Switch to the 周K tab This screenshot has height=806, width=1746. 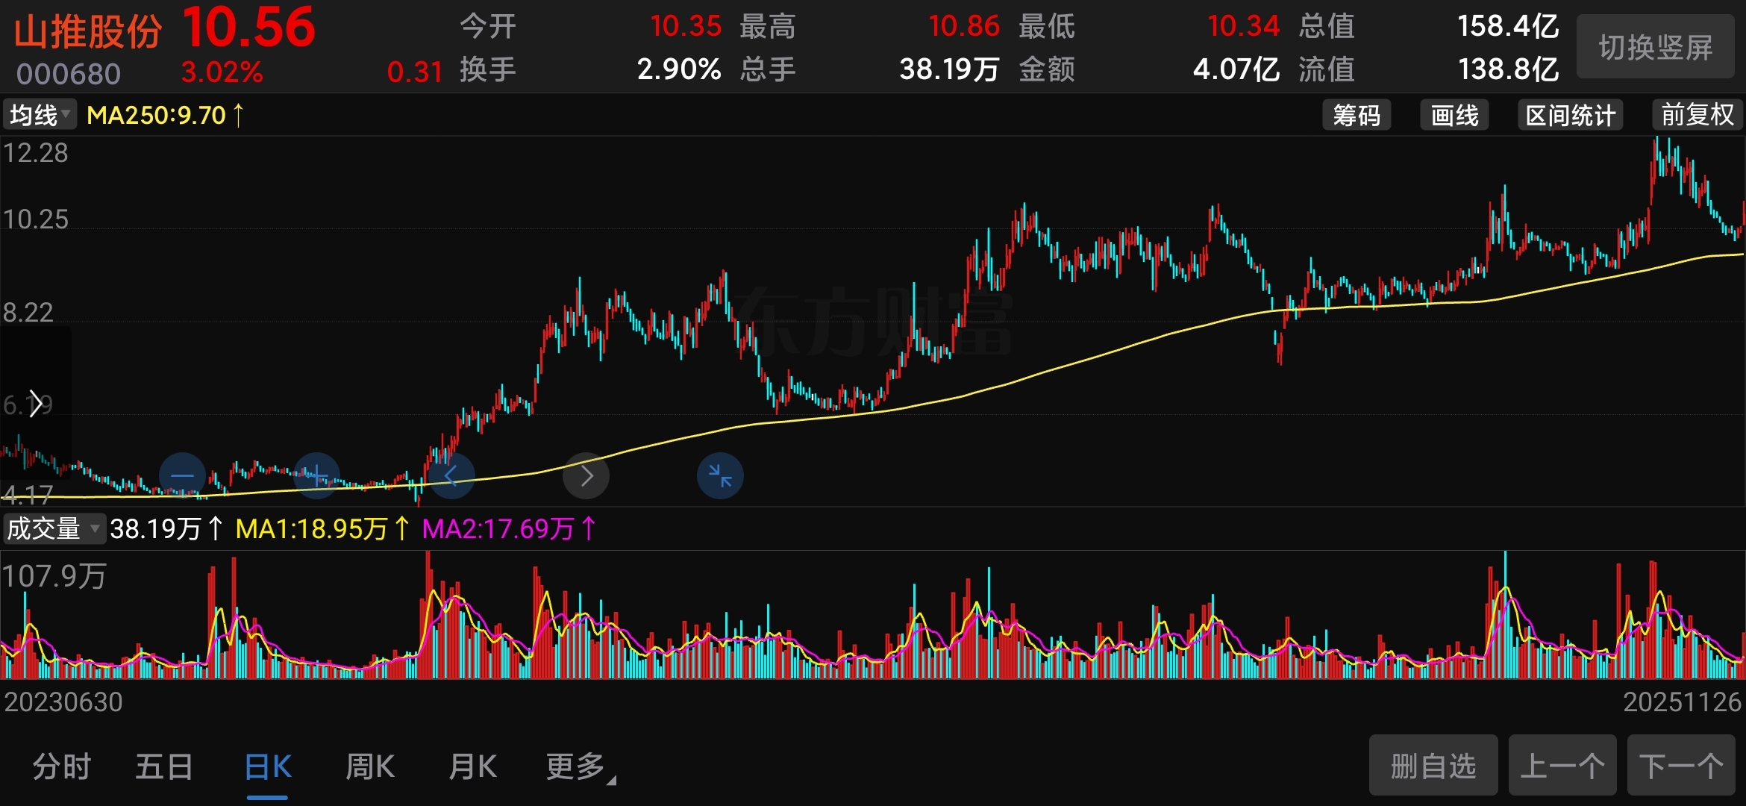[x=370, y=766]
